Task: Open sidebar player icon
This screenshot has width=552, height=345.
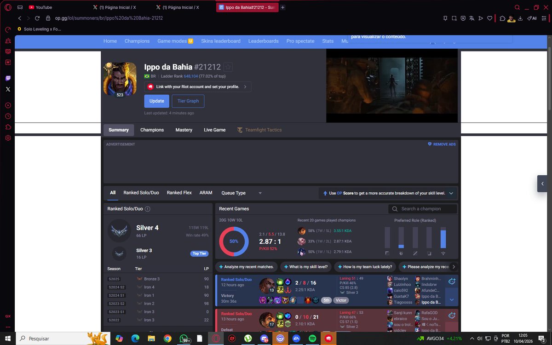Action: pyautogui.click(x=8, y=105)
